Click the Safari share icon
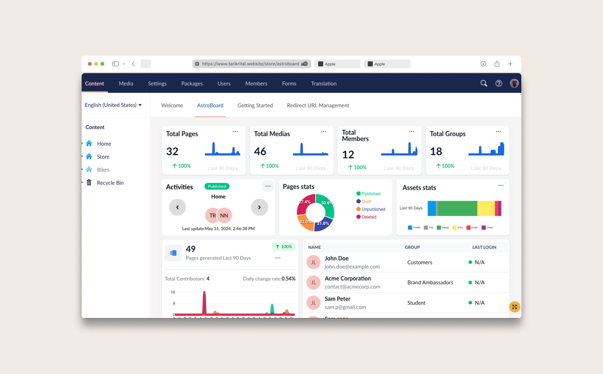603x374 pixels. 497,64
